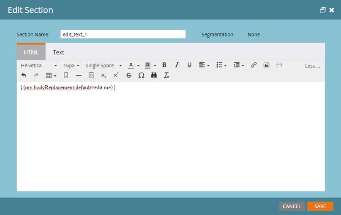The image size is (341, 215).
Task: Insert an anchor bookmark
Action: tap(66, 75)
